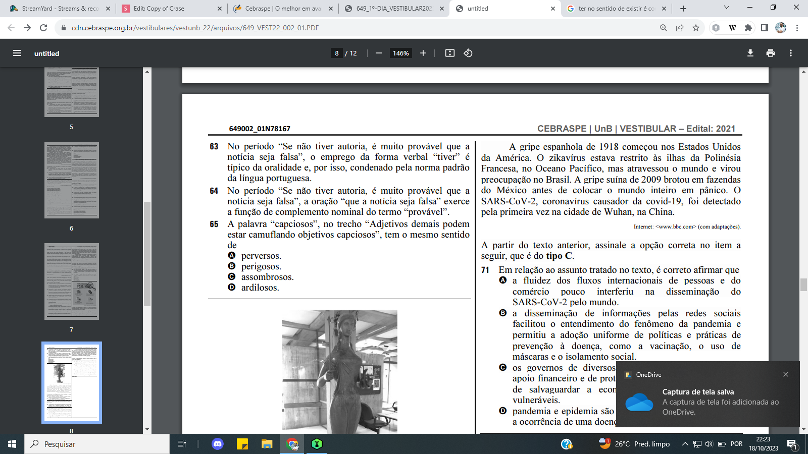
Task: Click the document vertical scrollbar thumb
Action: point(803,285)
